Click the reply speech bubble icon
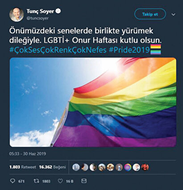The image size is (183, 190). (x=12, y=181)
